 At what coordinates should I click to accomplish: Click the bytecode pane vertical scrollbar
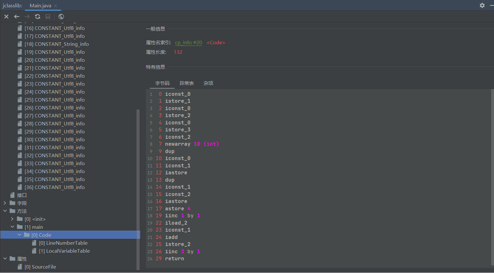click(x=492, y=178)
